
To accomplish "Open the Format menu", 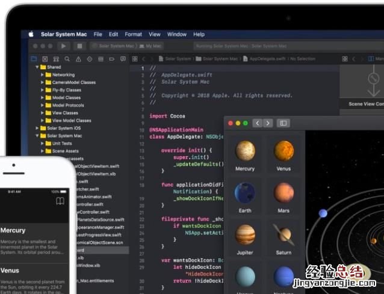I will pos(133,34).
